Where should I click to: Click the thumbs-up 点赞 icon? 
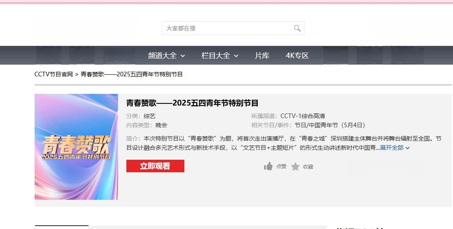268,166
